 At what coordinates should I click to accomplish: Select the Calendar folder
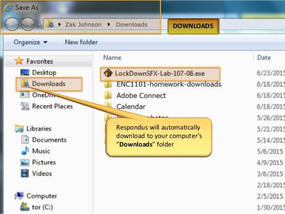point(131,106)
